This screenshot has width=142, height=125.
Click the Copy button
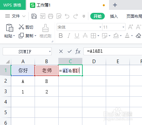point(26,36)
